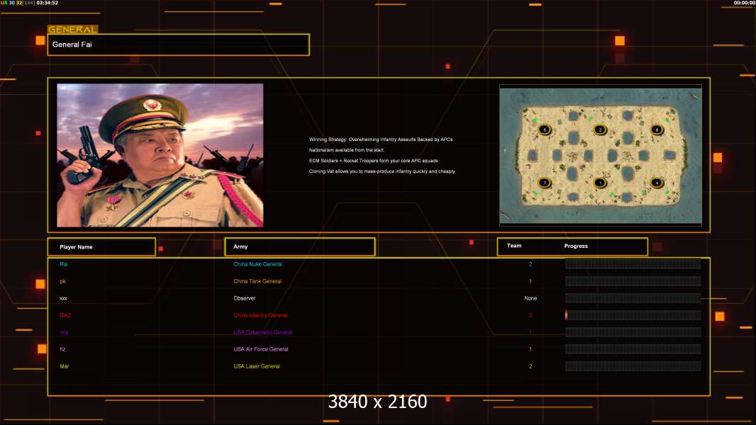756x425 pixels.
Task: Click player name 'xxx'
Action: pos(63,298)
